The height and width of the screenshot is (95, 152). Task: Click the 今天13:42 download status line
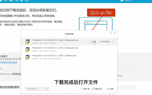coord(44,43)
